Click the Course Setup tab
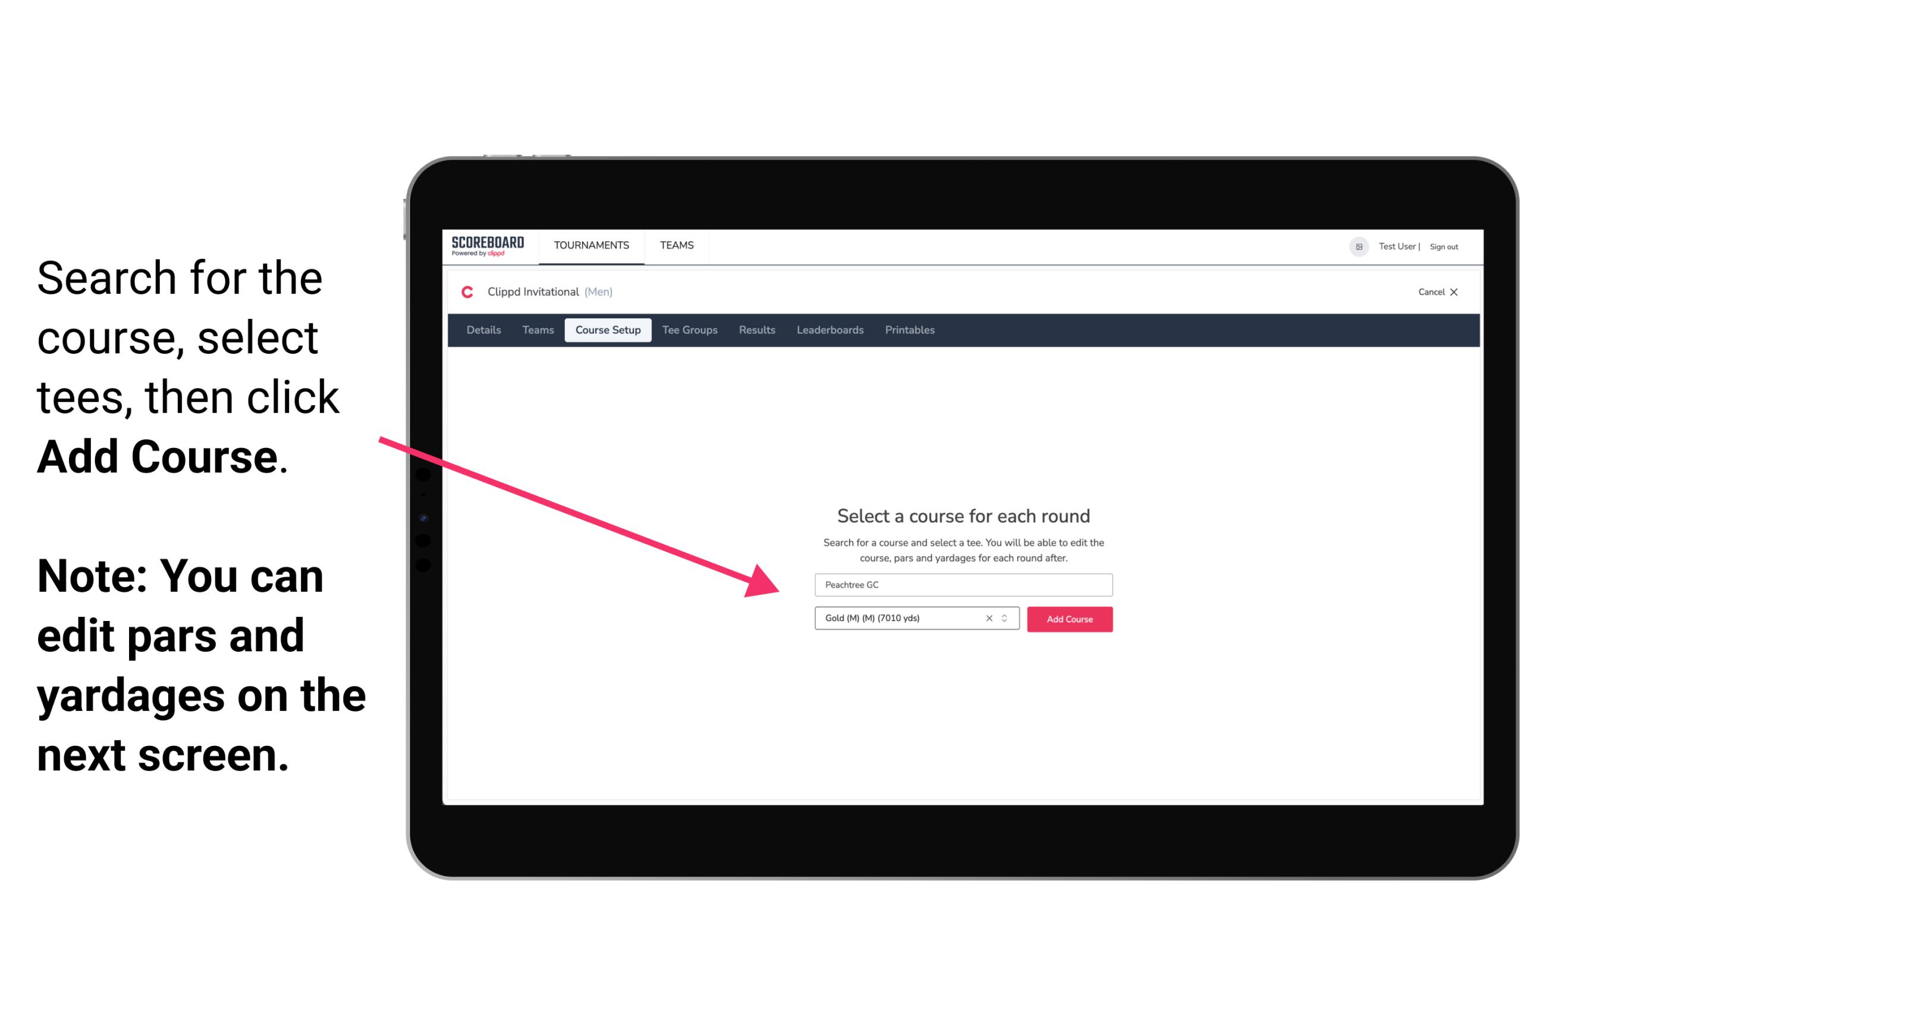 [x=608, y=330]
